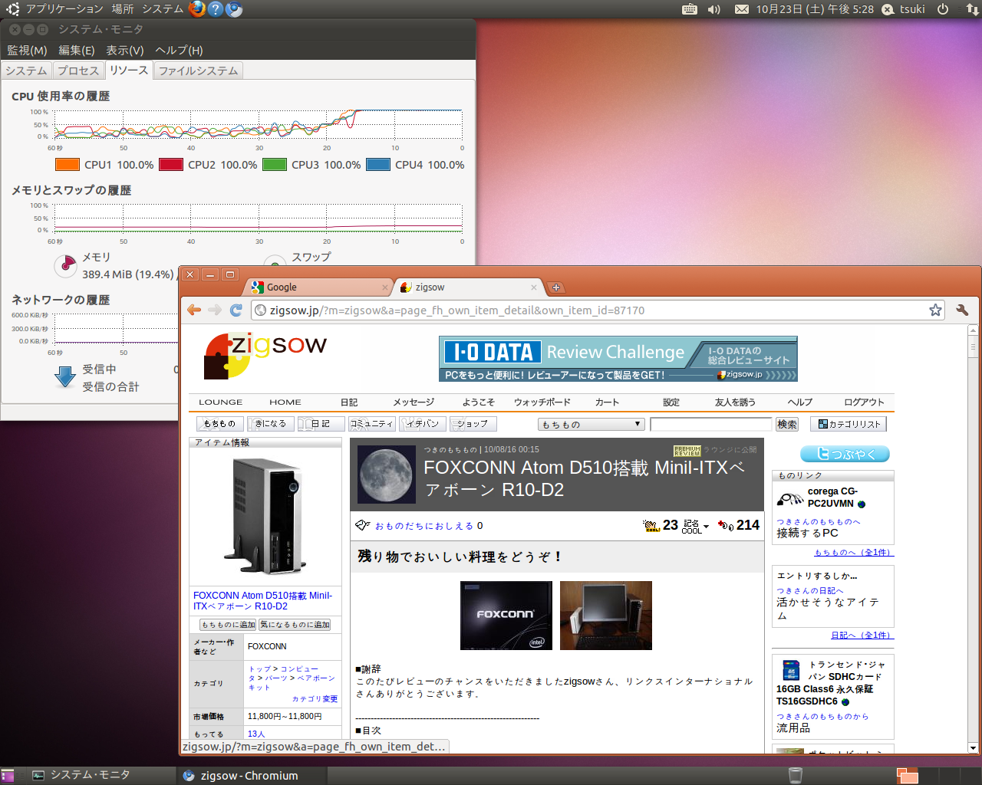Launch Firefox from the top panel

[x=197, y=9]
